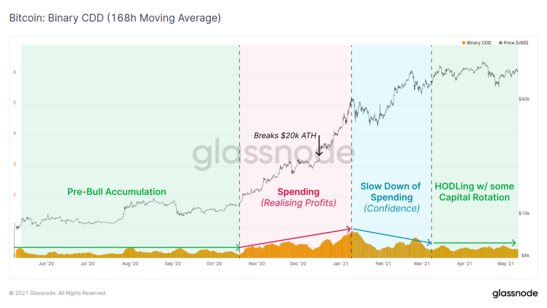Click the gray Price legend dot
The image size is (547, 308).
pyautogui.click(x=501, y=43)
